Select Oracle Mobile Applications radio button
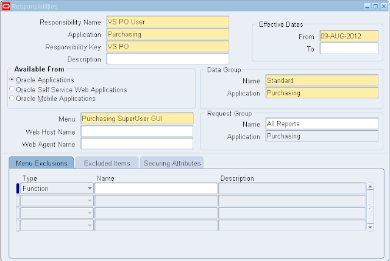The width and height of the screenshot is (390, 261). 12,98
